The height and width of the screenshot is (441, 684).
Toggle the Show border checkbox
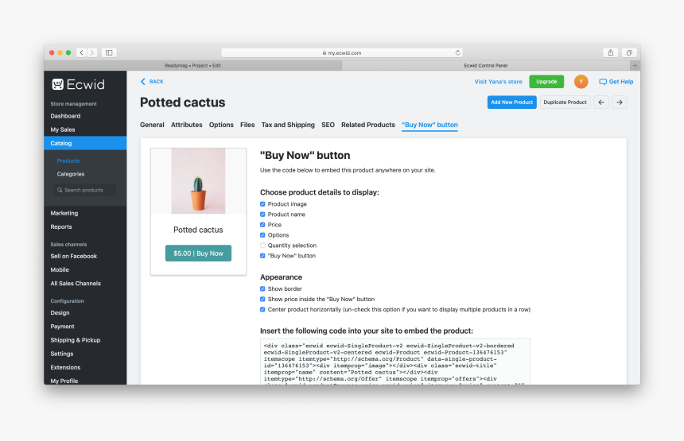pos(262,288)
